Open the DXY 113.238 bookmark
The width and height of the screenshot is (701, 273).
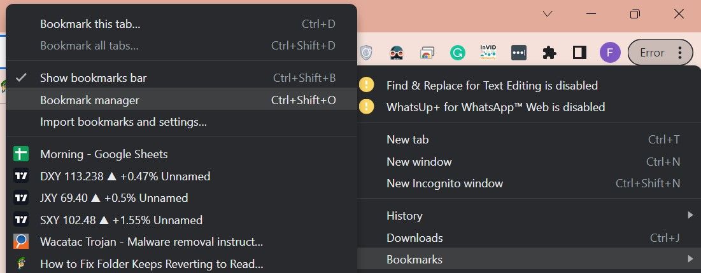pyautogui.click(x=125, y=176)
